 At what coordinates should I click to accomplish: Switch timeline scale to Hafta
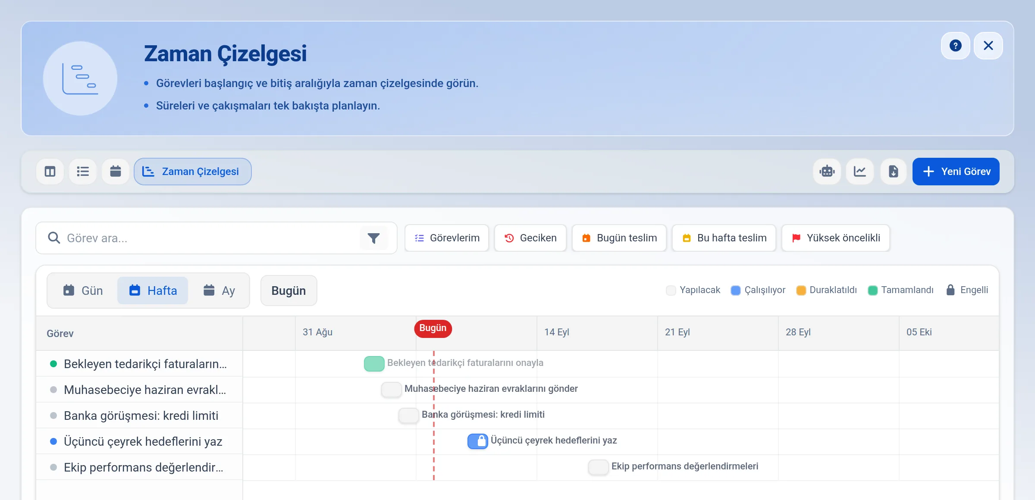coord(153,291)
